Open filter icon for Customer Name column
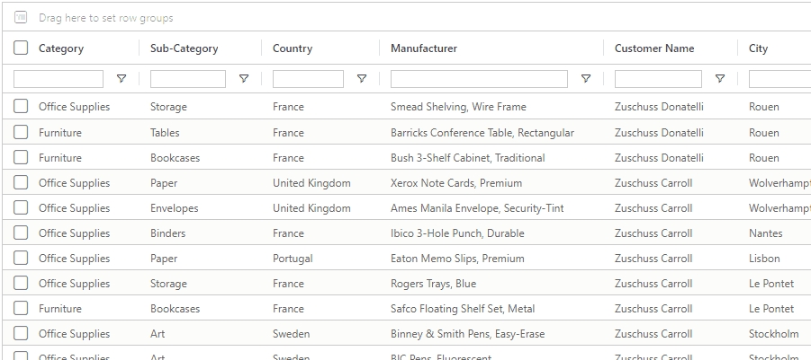The height and width of the screenshot is (360, 811). click(720, 79)
